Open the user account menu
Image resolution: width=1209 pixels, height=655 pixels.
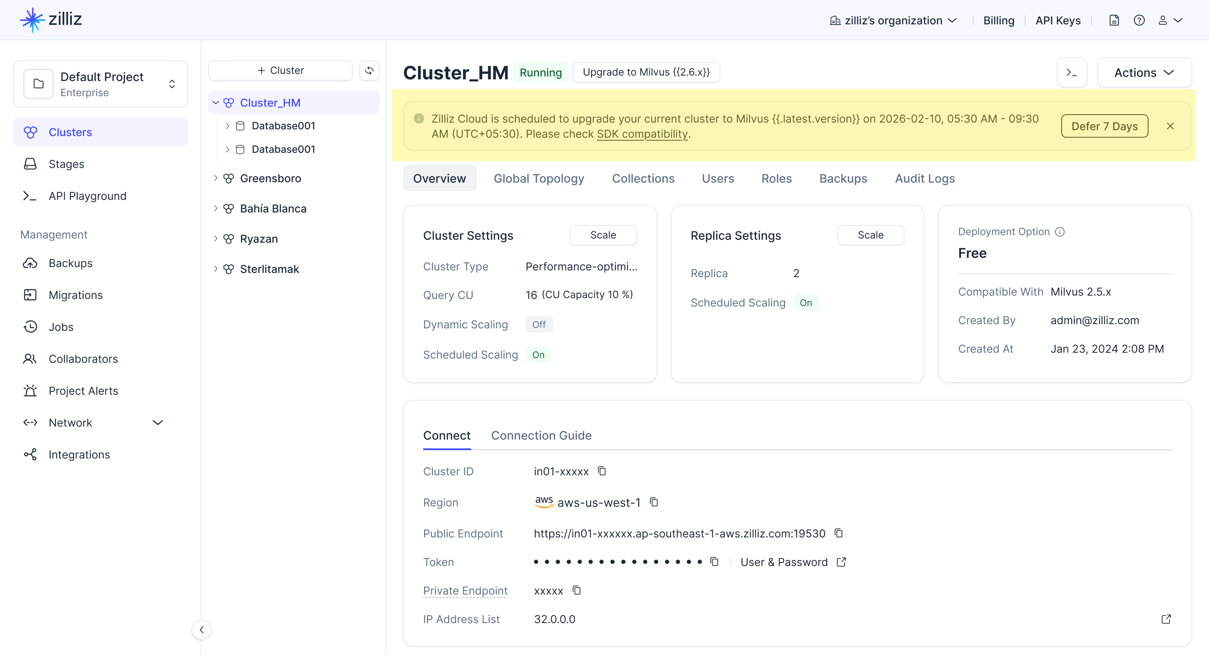[x=1170, y=20]
